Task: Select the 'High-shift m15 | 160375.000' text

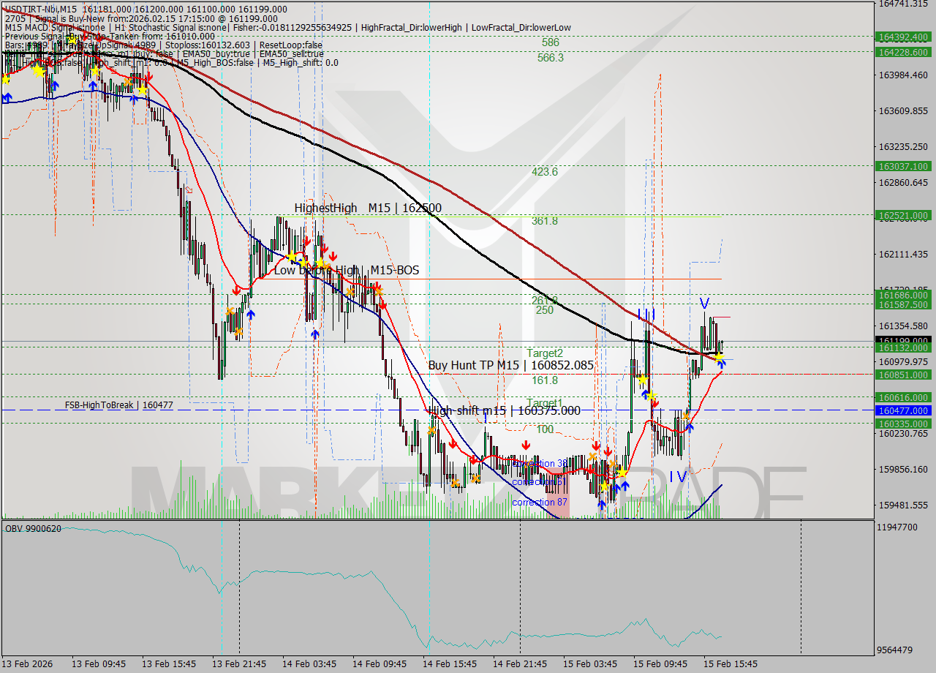Action: point(503,411)
